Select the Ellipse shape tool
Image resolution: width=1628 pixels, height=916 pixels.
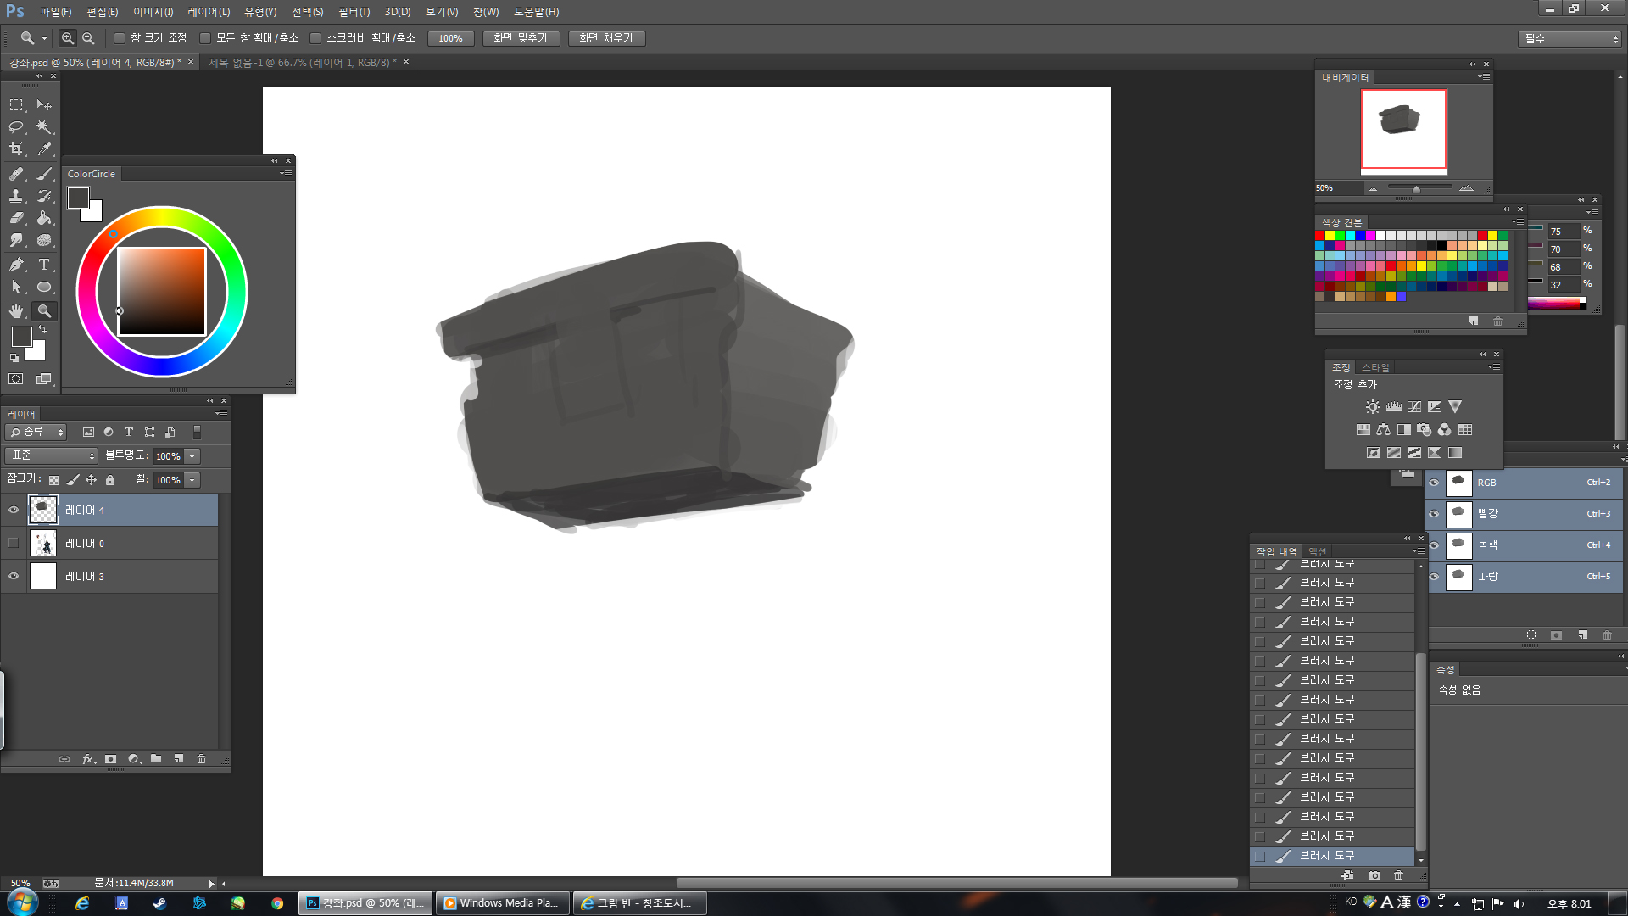tap(44, 288)
